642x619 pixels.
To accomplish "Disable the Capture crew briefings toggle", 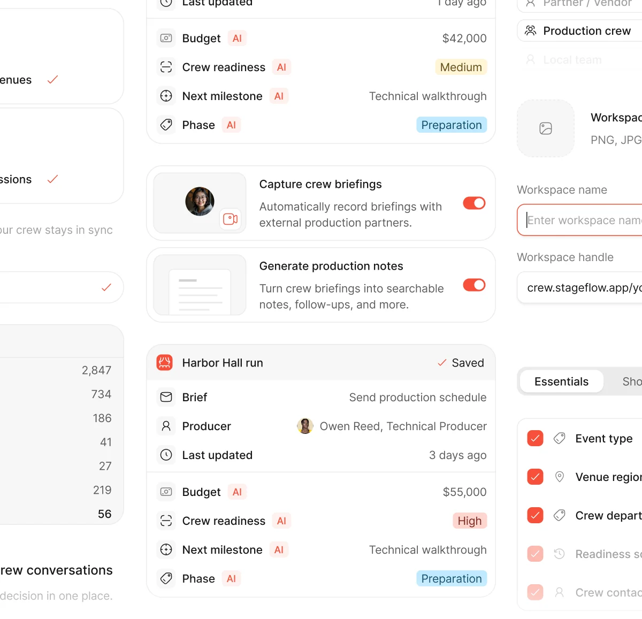I will click(474, 203).
